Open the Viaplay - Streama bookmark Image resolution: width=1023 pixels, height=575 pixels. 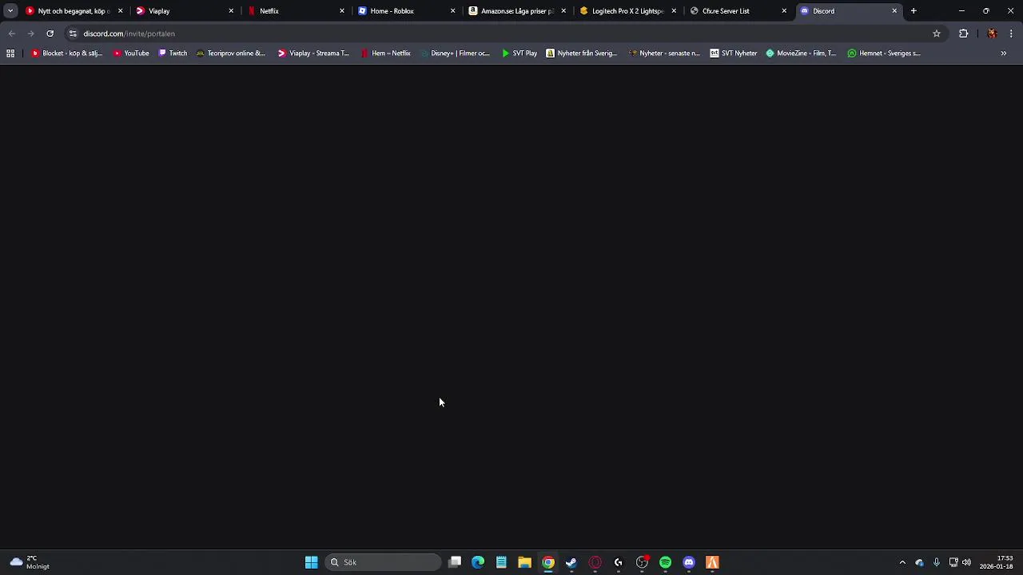tap(314, 54)
